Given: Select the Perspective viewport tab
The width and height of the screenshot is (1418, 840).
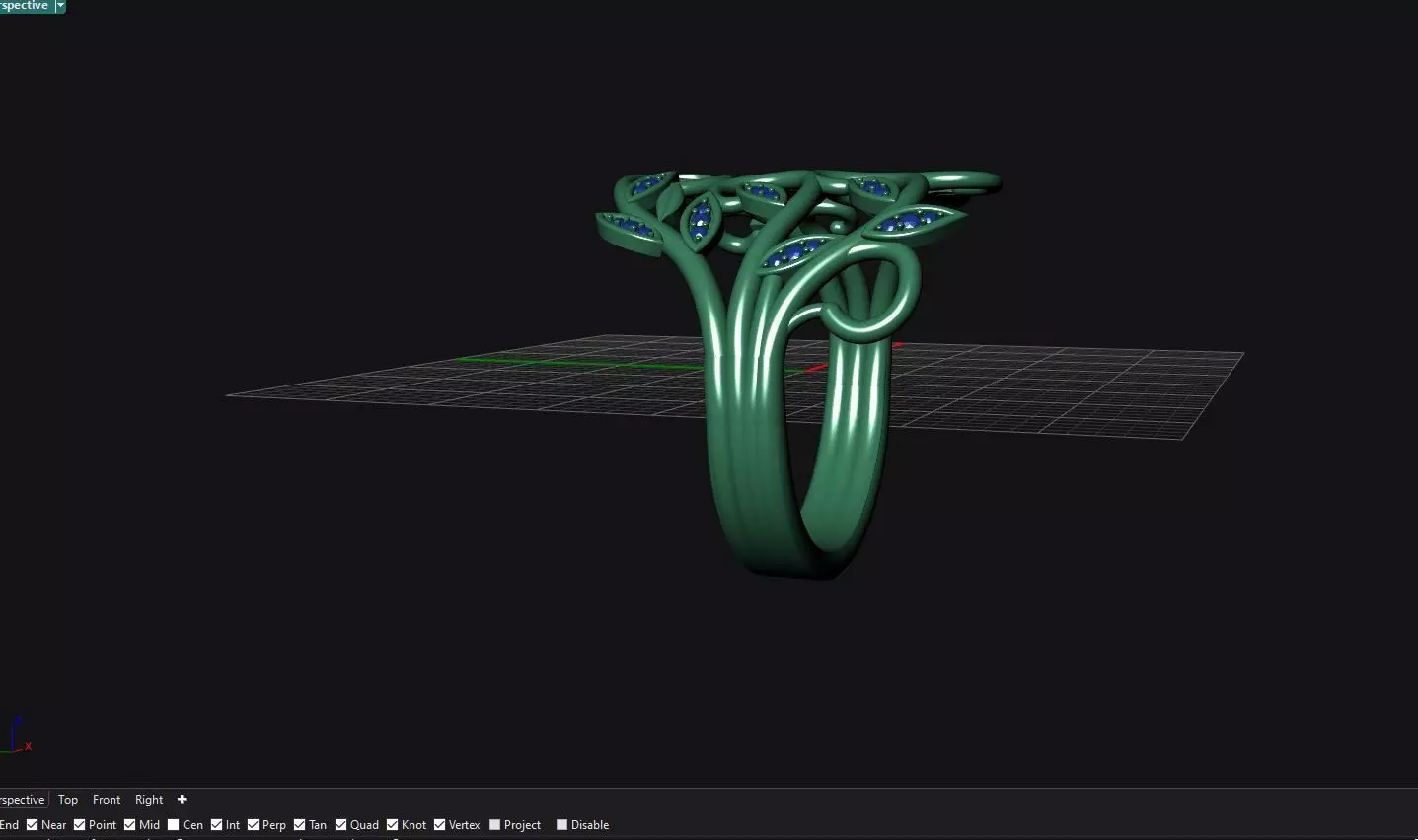Looking at the screenshot, I should click(23, 800).
